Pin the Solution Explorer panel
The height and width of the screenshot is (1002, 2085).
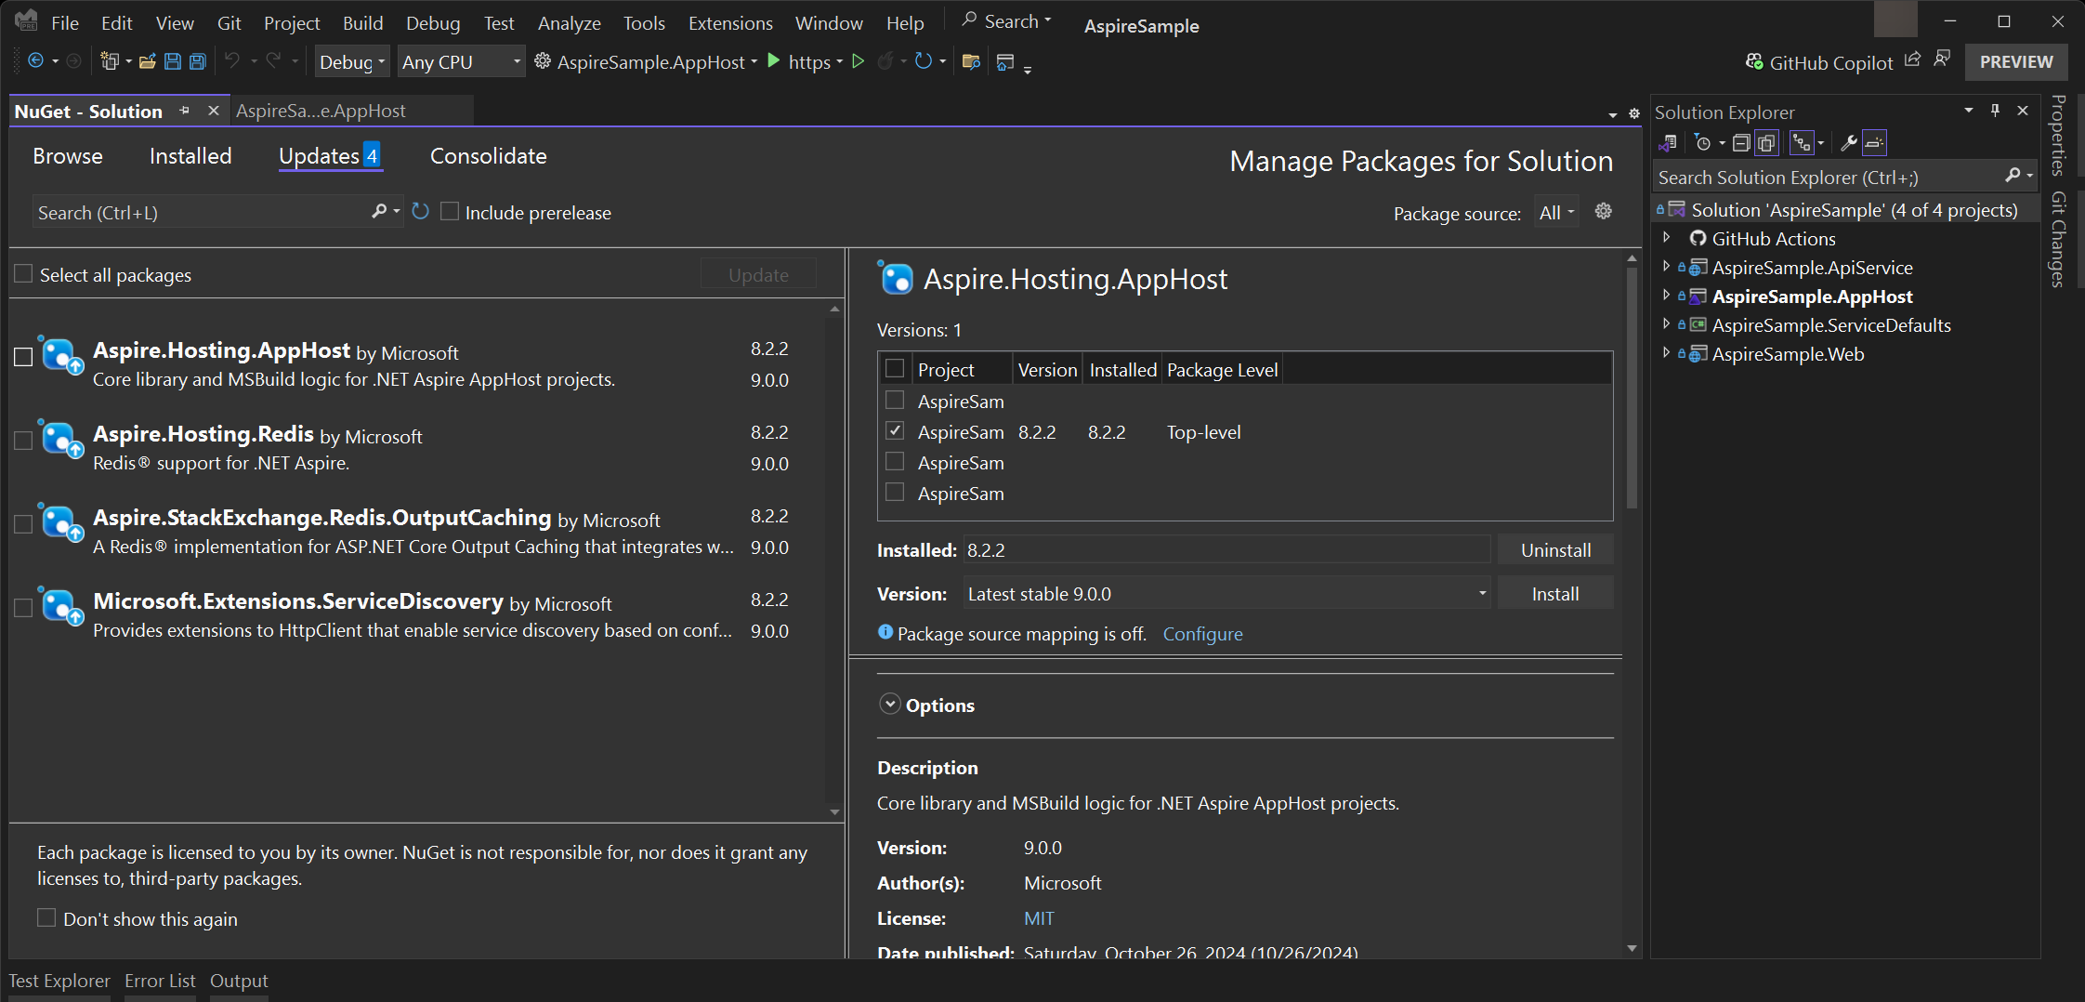(1995, 111)
